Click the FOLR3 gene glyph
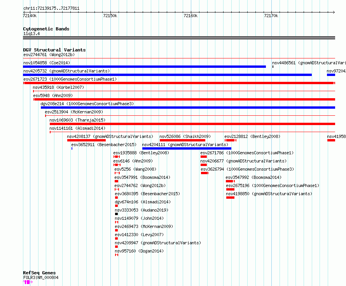The width and height of the screenshot is (346, 286). [28, 282]
